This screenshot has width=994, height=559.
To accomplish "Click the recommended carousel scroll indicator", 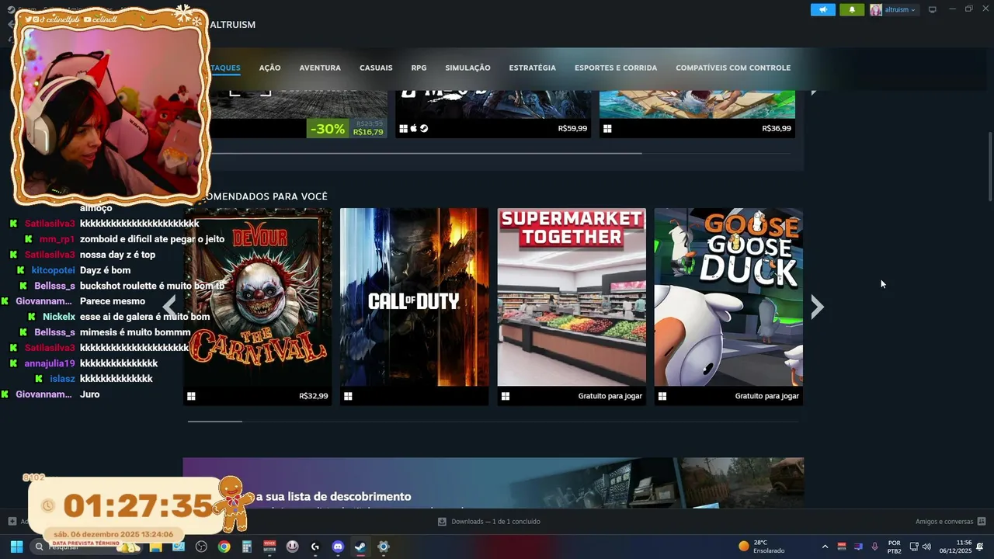I will click(x=215, y=422).
